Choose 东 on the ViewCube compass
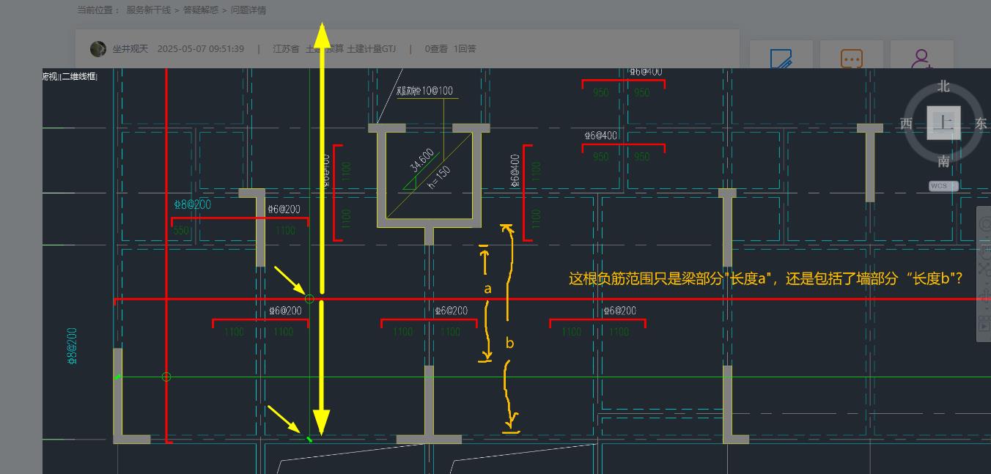The height and width of the screenshot is (474, 991). coord(981,124)
